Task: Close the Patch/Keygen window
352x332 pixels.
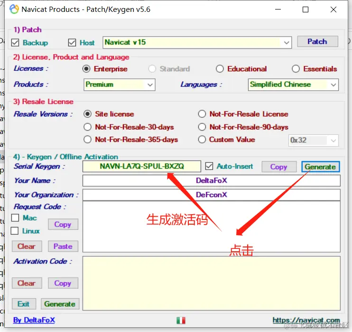Action: (x=333, y=9)
